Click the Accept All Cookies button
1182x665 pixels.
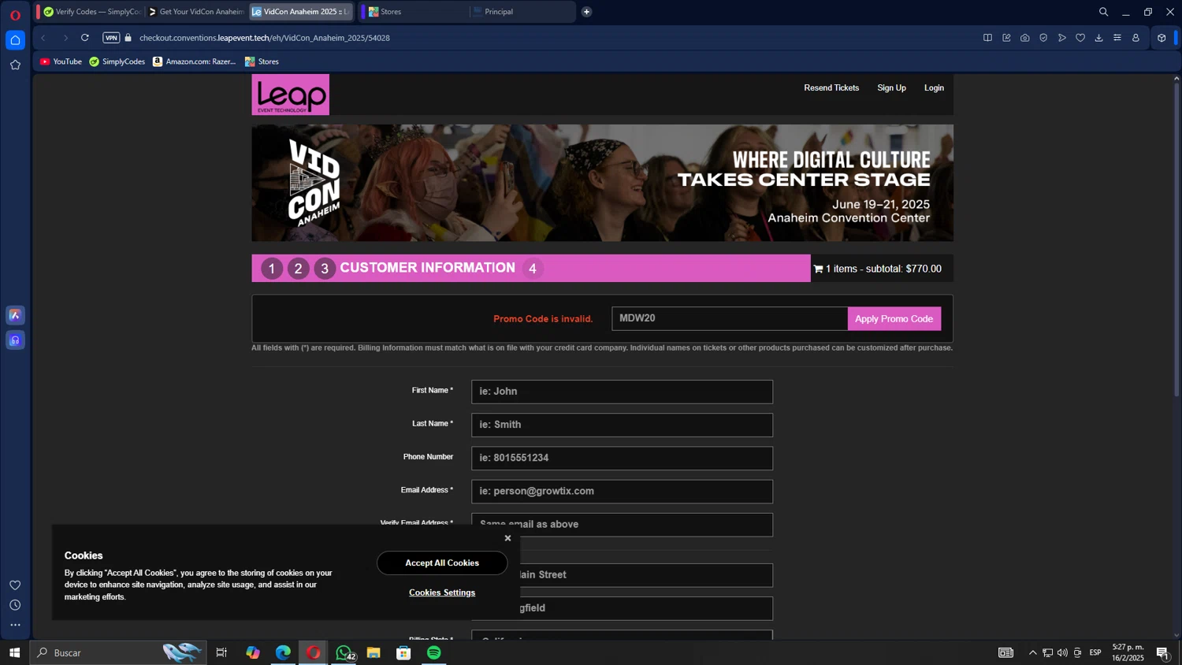coord(442,563)
